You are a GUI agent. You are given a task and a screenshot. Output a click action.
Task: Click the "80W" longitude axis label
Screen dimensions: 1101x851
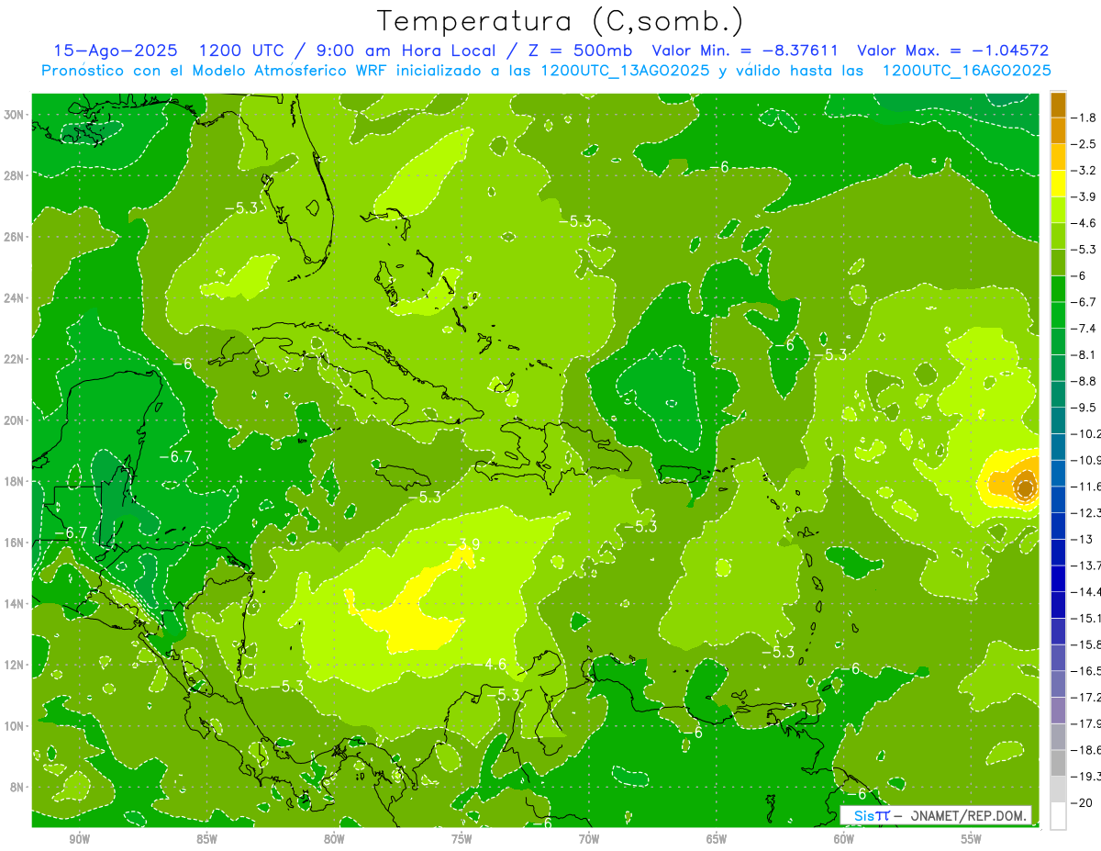[334, 838]
